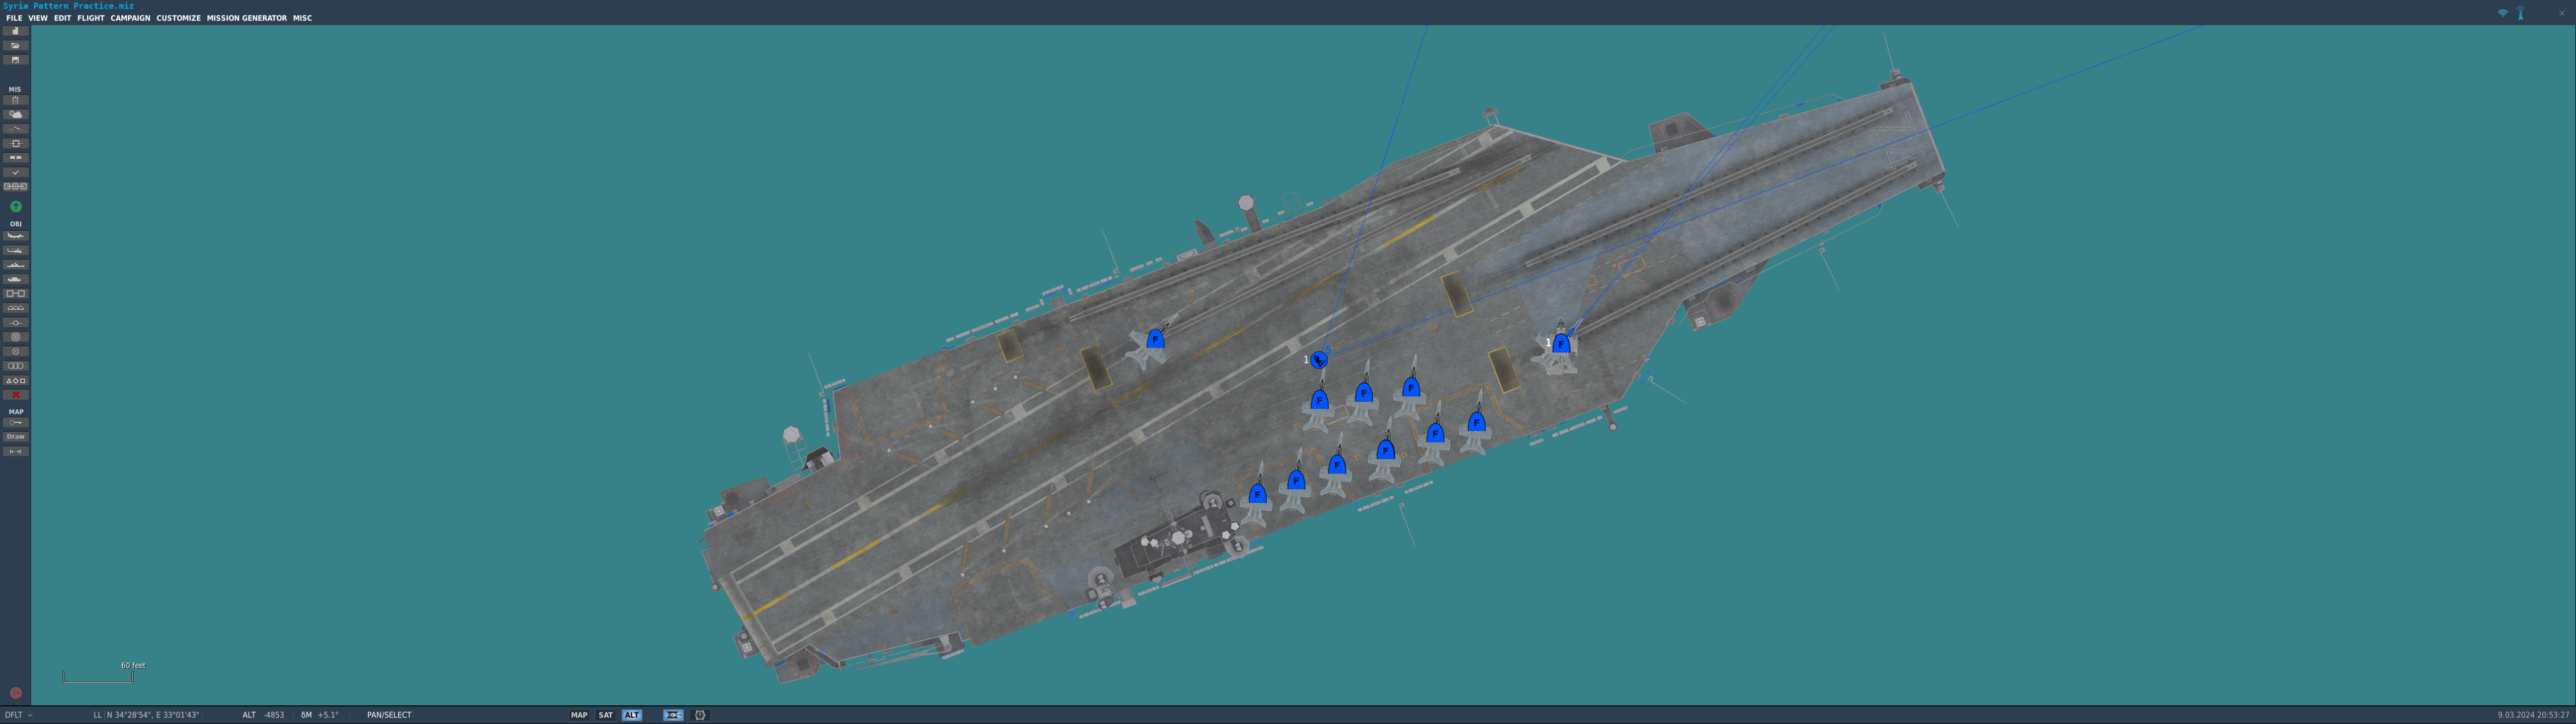Click the wifi status icon top right

tap(2503, 13)
